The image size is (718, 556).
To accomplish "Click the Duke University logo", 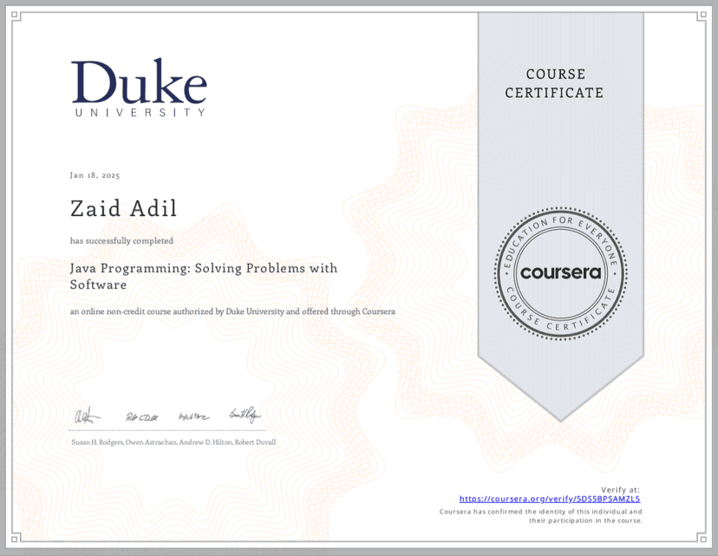I will coord(139,85).
